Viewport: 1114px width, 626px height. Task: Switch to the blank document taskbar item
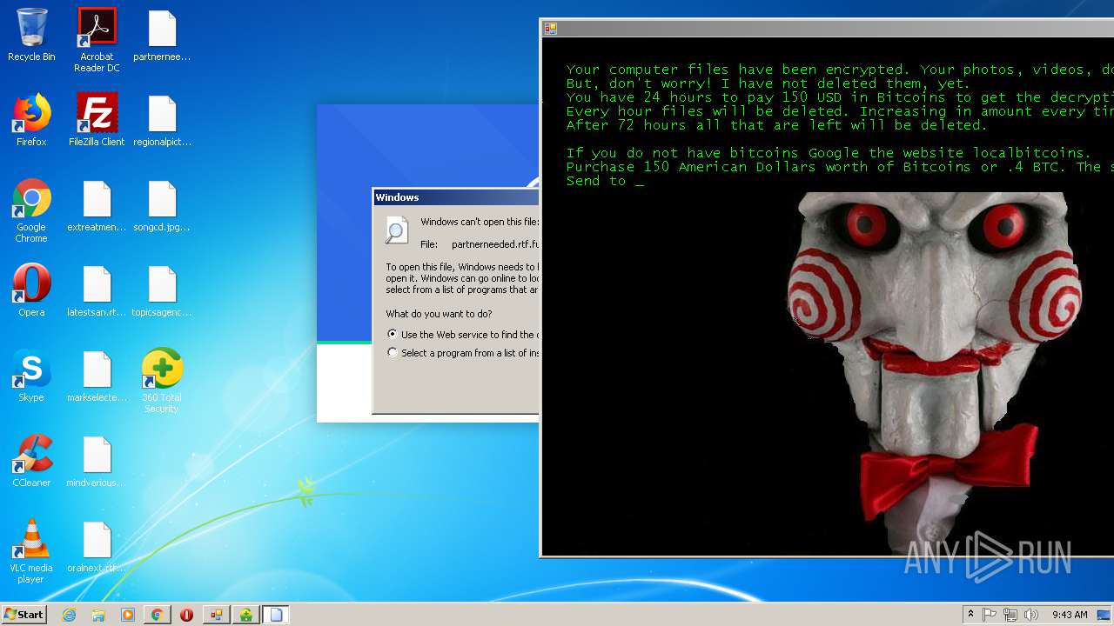[276, 615]
